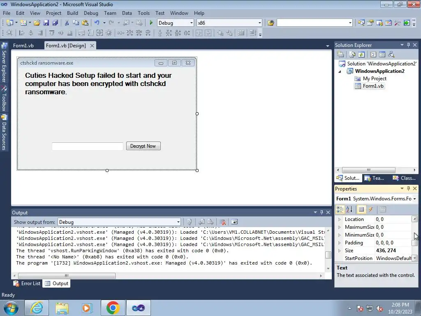Toggle auto-hide pin on Solution Explorer
The height and width of the screenshot is (316, 421).
(x=408, y=45)
